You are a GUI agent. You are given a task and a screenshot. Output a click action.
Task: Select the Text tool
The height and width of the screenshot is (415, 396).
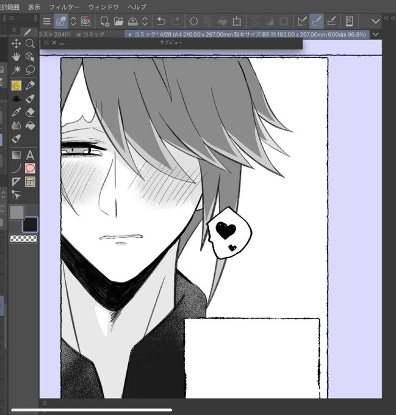30,155
